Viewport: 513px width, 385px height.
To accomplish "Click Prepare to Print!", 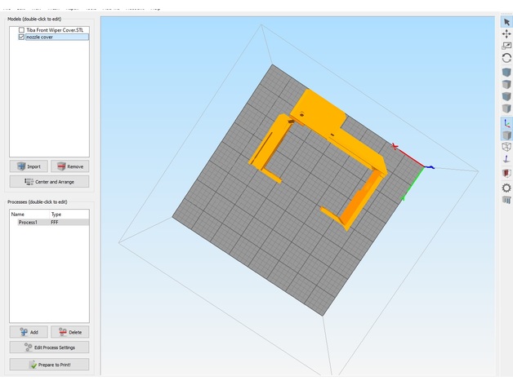I will tap(49, 365).
